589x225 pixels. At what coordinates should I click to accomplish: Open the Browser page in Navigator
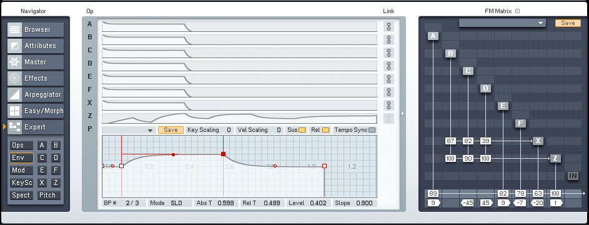pyautogui.click(x=36, y=29)
